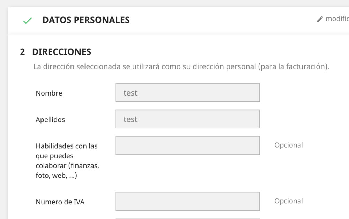Click the DIRECCIONES section title

[x=61, y=52]
